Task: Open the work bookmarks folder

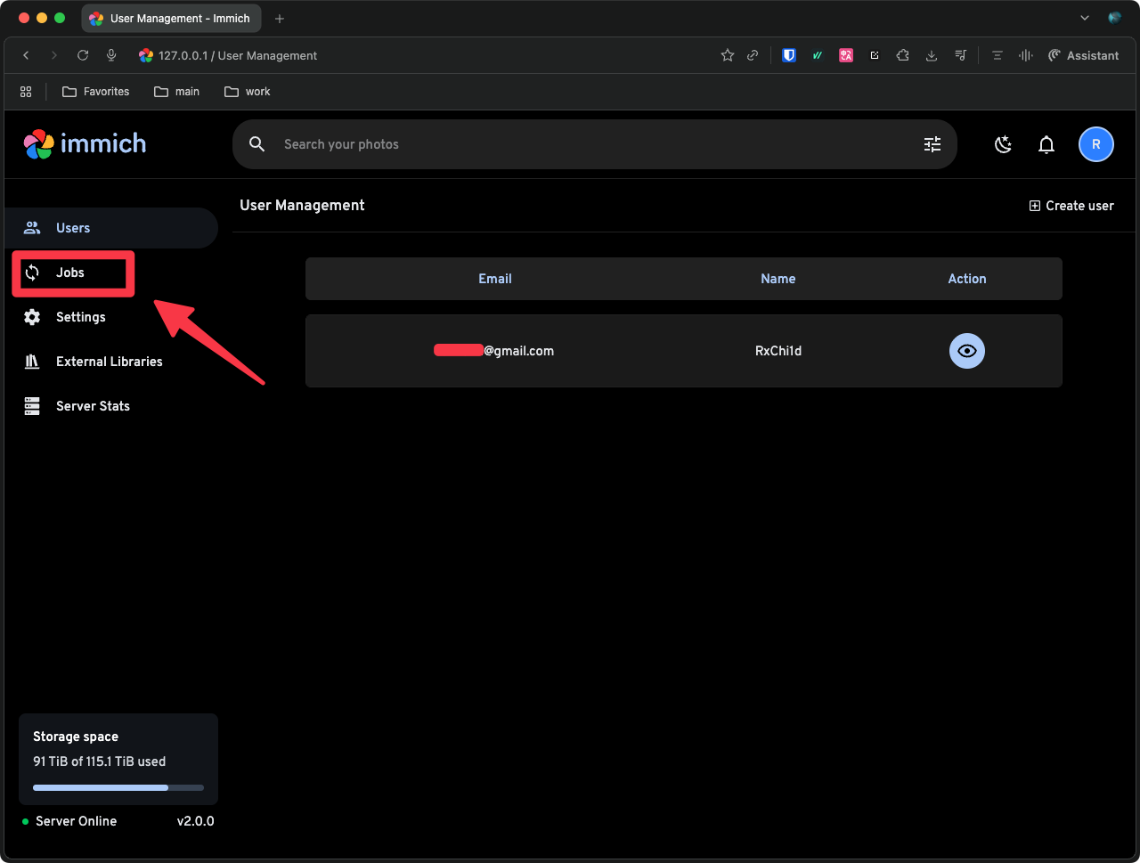Action: 248,92
